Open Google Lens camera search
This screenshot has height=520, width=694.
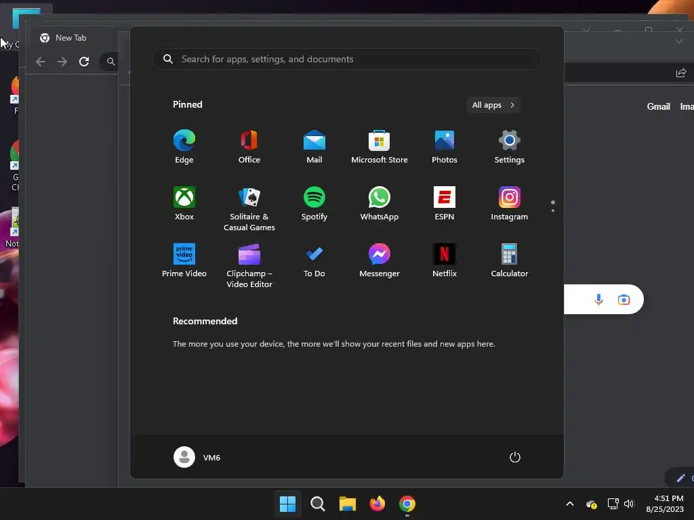point(624,299)
